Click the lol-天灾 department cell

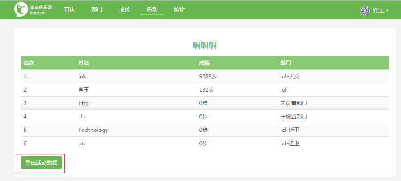290,76
